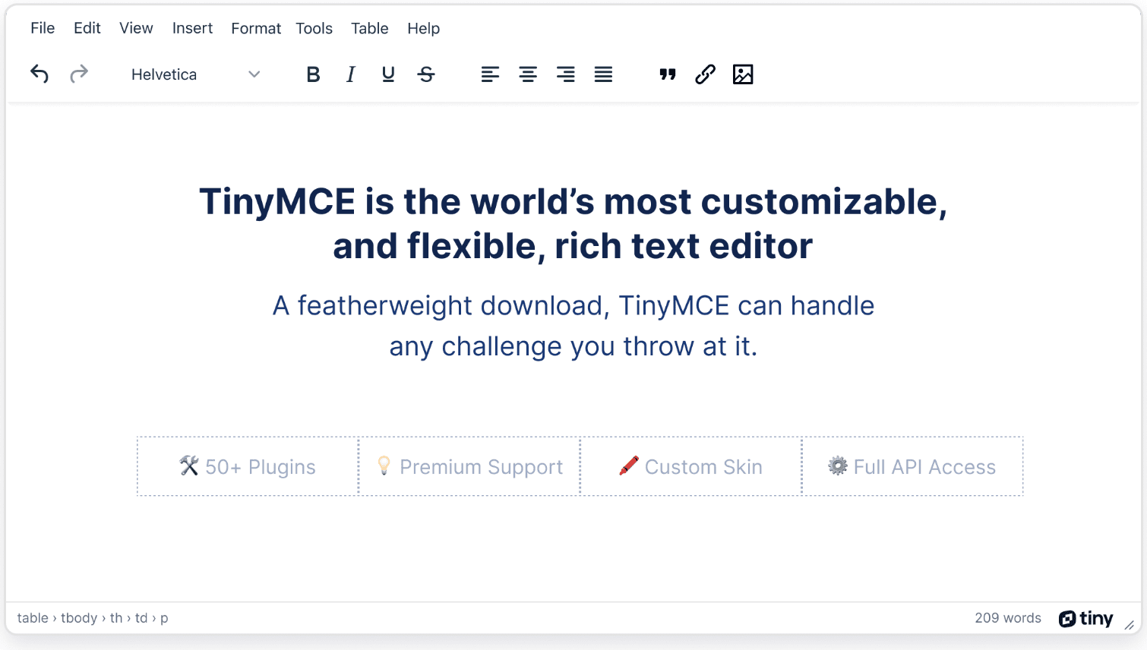1147x650 pixels.
Task: Open the File menu
Action: (43, 28)
